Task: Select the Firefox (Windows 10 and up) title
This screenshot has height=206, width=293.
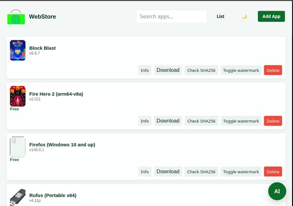Action: (x=62, y=145)
